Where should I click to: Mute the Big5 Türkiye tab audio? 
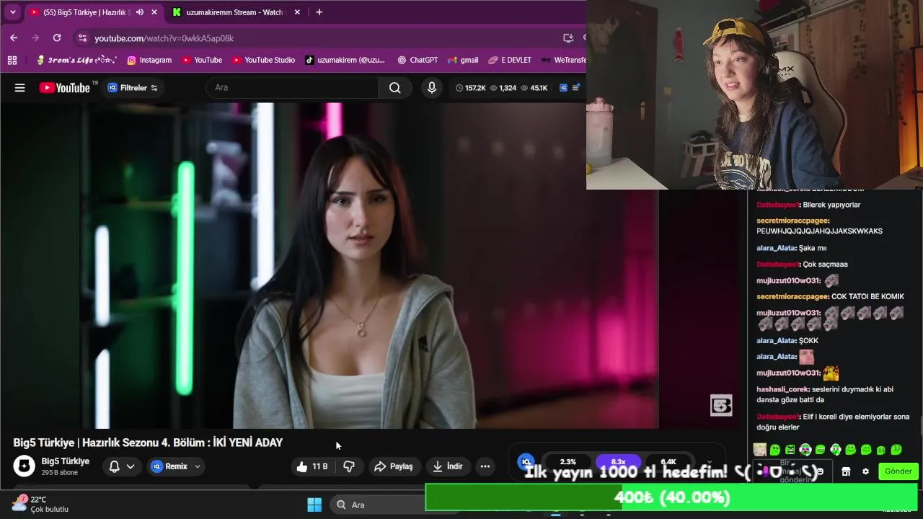pos(140,12)
